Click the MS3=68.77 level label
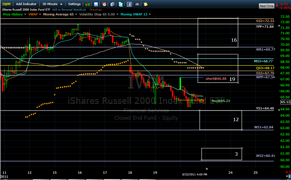 pos(264,61)
